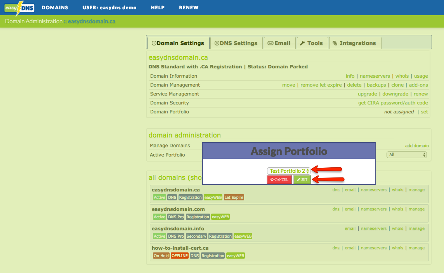Screen dimensions: 444x273
Task: Switch to the Tools tab
Action: tap(312, 43)
